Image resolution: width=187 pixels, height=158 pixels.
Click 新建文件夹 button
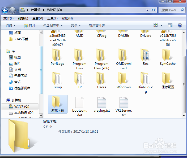(x=97, y=25)
